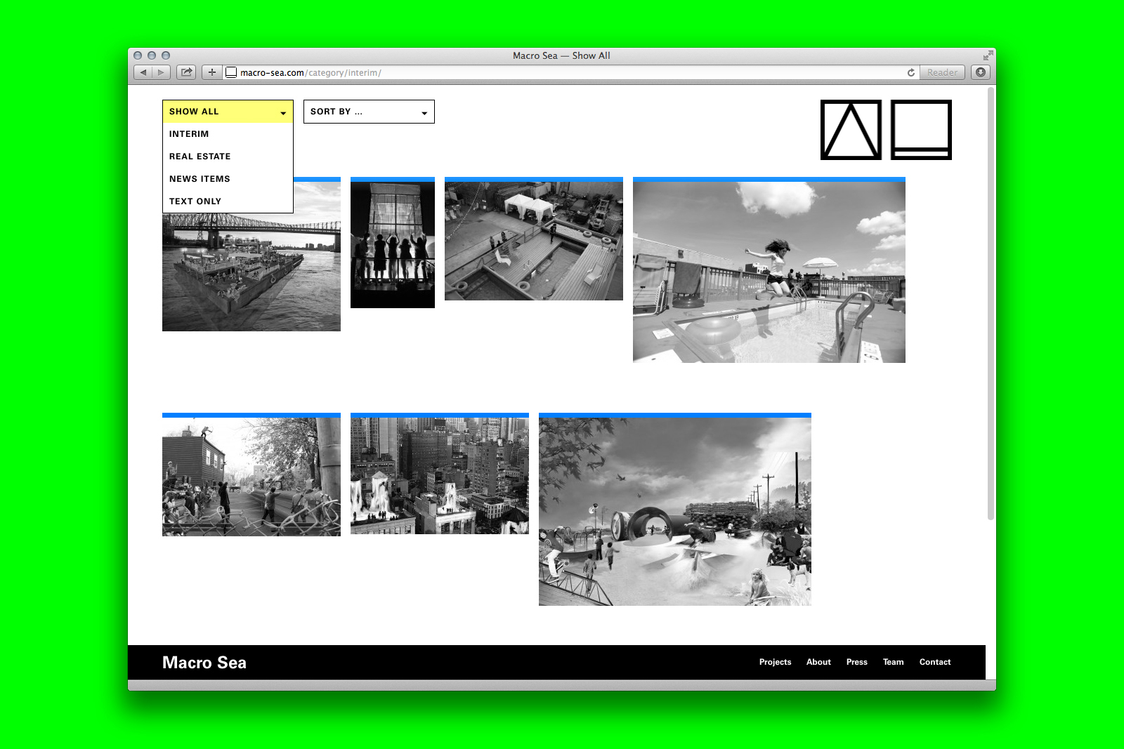Collapse the SHOW ALL dropdown
The image size is (1124, 749).
tap(228, 112)
